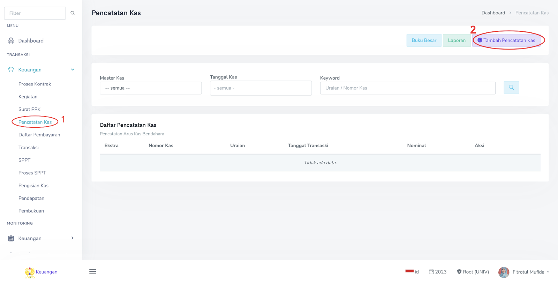
Task: Open the Buku Besar button
Action: tap(424, 40)
